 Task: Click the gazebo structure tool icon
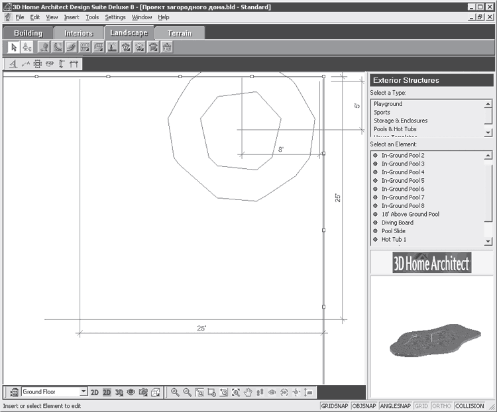pos(167,47)
